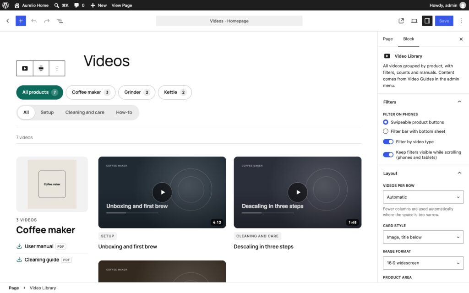Viewport: 469px width, 293px height.
Task: Filter by Kettle
Action: 175,92
